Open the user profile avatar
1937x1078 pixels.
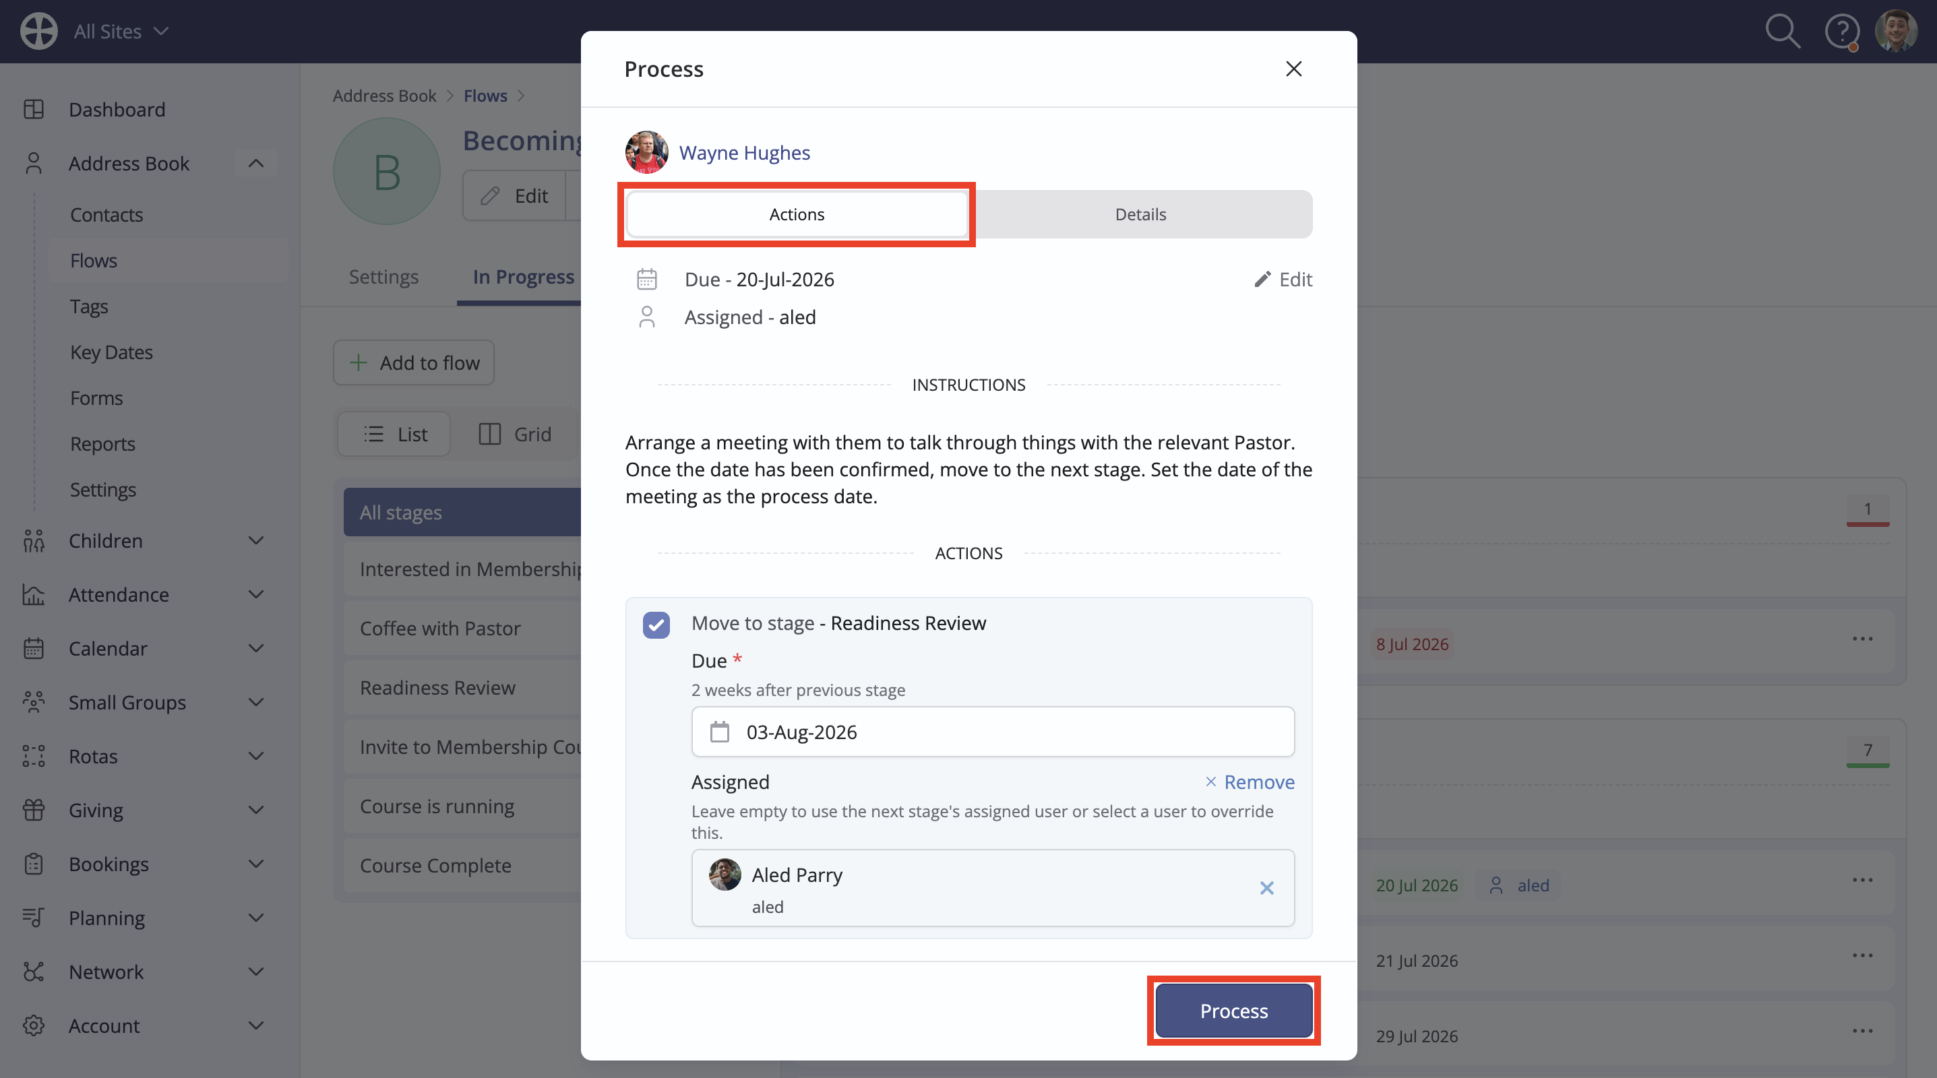pyautogui.click(x=1896, y=31)
